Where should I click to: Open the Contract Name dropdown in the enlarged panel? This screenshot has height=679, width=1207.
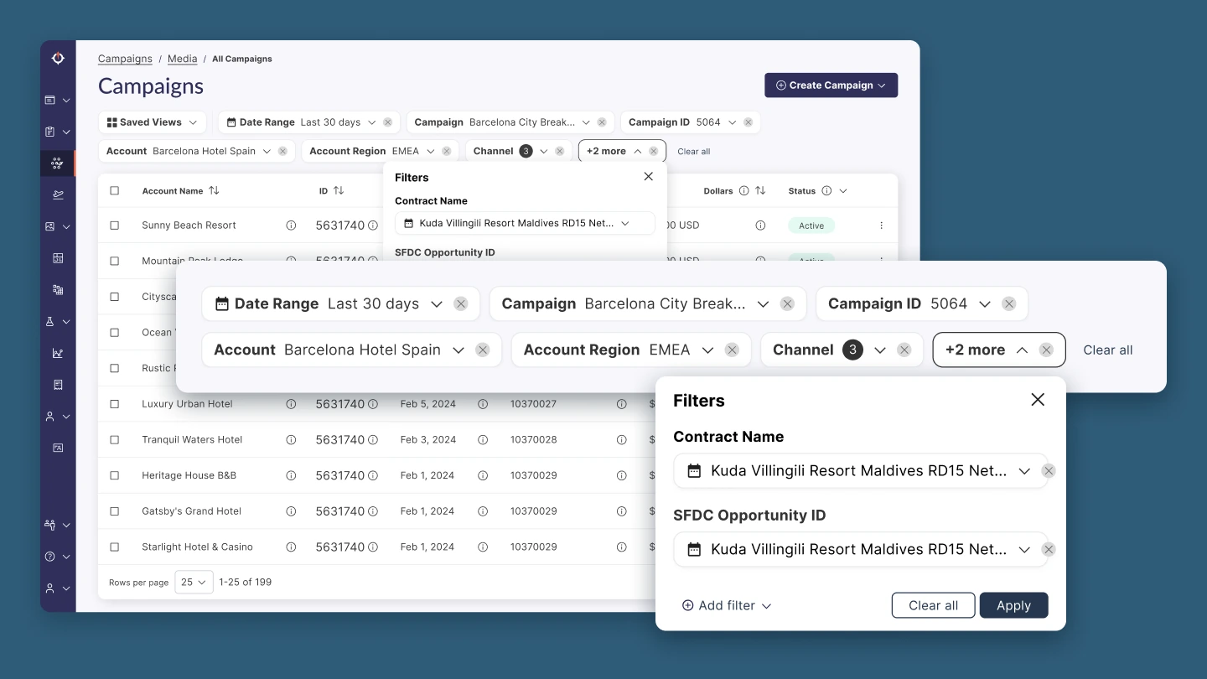[x=861, y=471]
